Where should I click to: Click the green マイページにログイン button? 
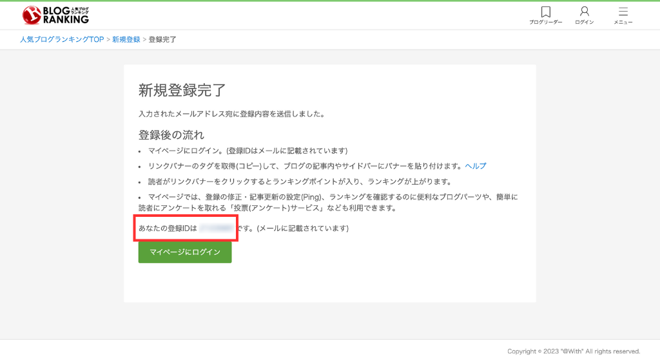click(185, 252)
